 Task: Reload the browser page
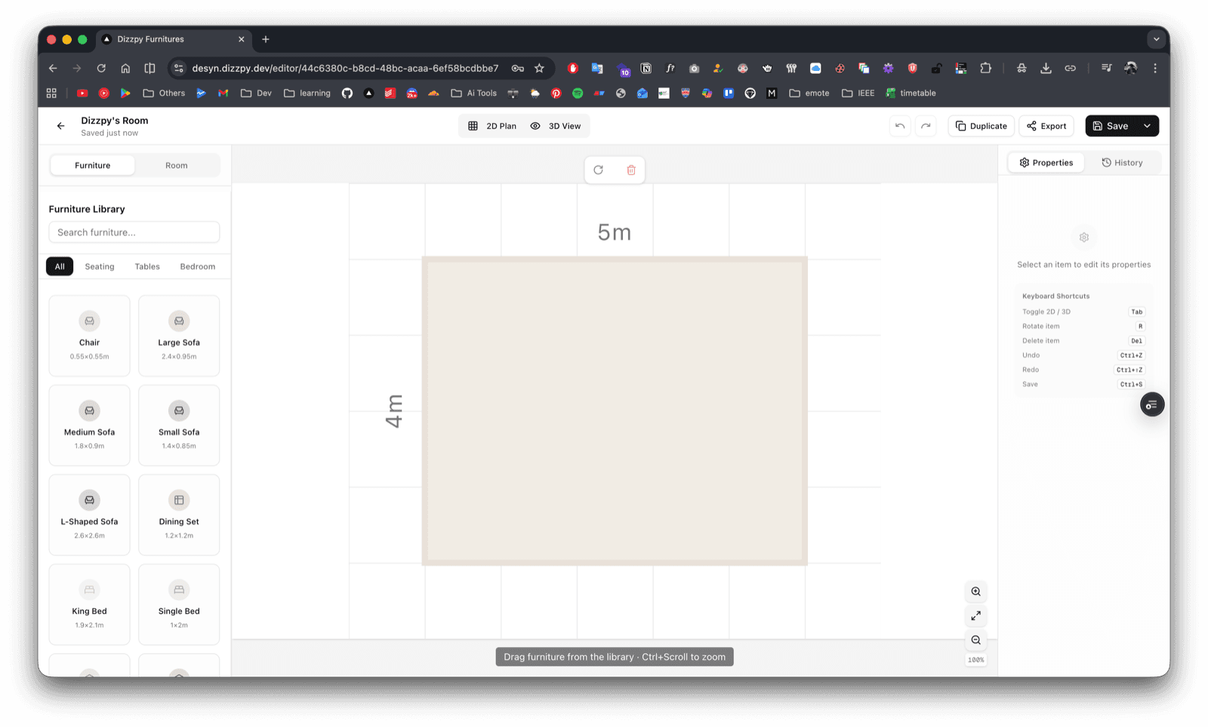click(x=101, y=68)
